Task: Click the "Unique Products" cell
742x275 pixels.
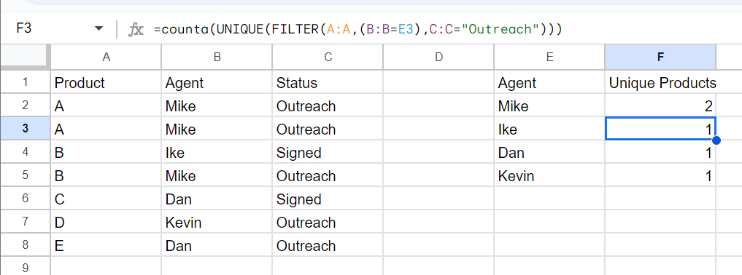Action: tap(660, 82)
